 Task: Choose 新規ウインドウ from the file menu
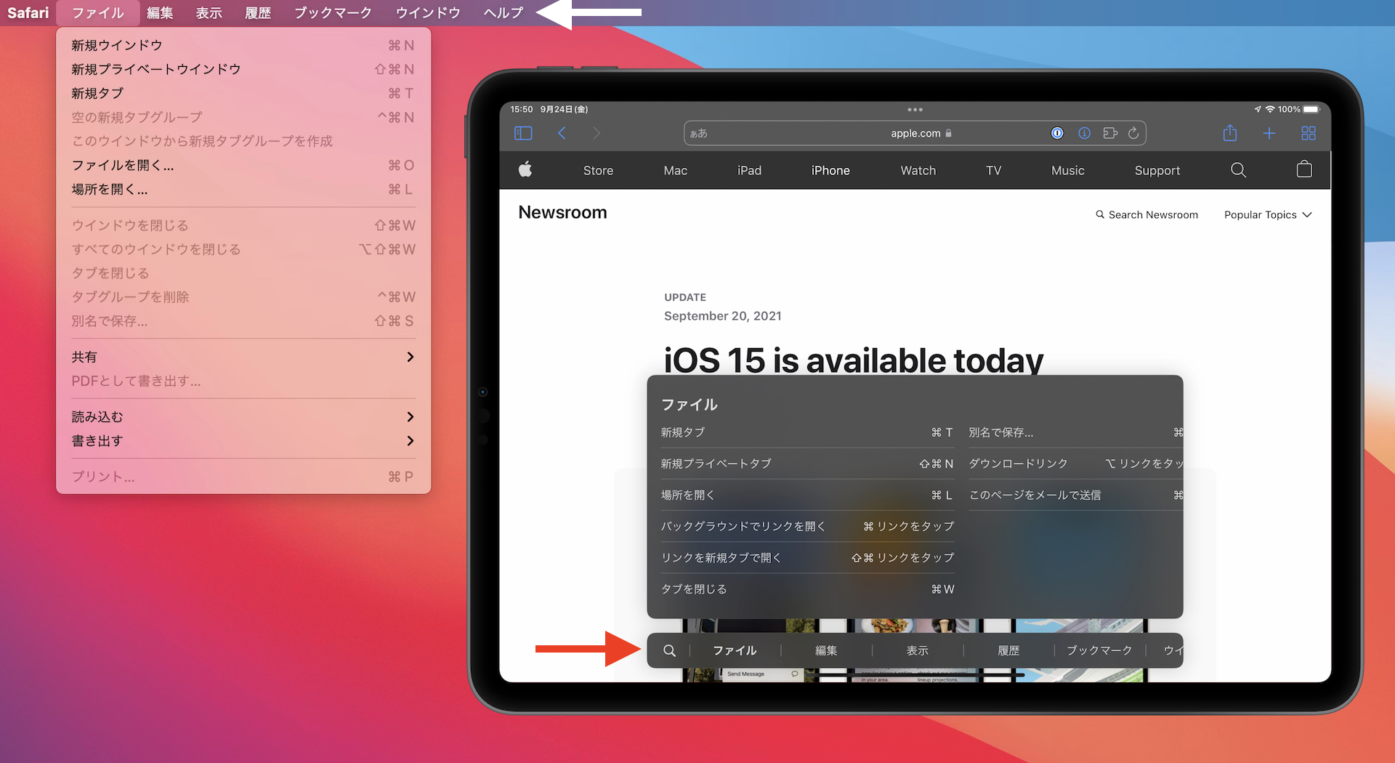[243, 45]
